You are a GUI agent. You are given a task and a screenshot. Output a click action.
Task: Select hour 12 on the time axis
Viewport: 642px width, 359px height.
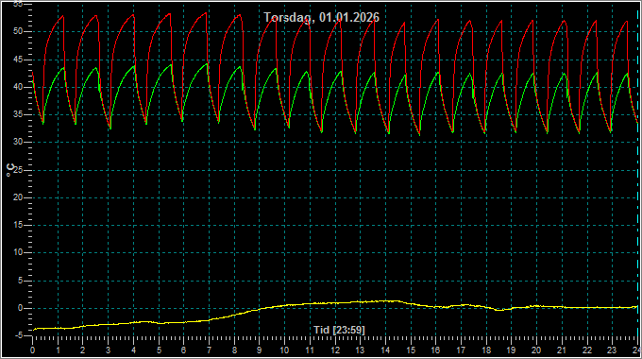click(335, 350)
